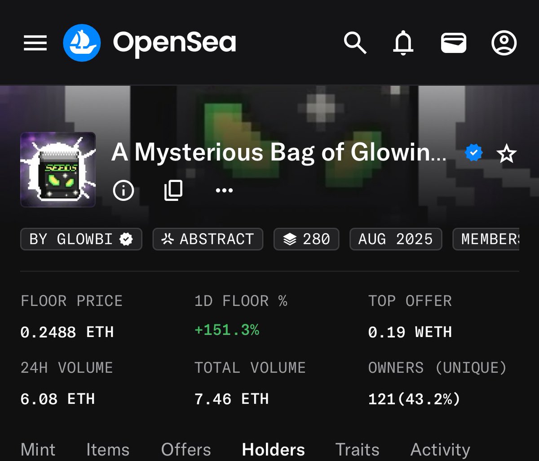
Task: Click the ABSTRACT chain chip
Action: (208, 239)
